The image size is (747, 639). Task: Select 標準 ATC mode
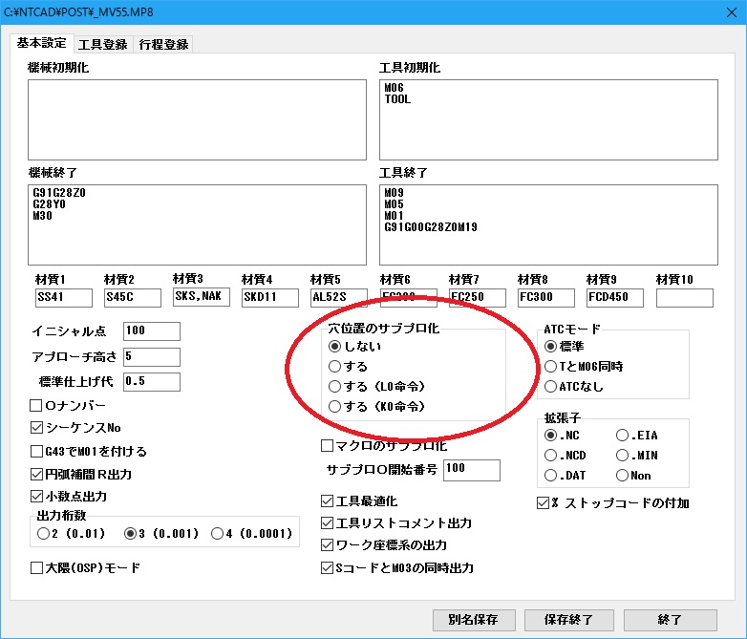coord(551,346)
